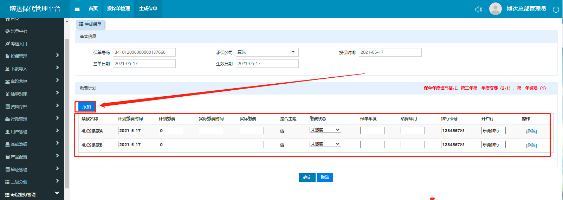563x200 pixels.
Task: Toggle the hamburger sidebar menu icon
Action: tap(77, 9)
